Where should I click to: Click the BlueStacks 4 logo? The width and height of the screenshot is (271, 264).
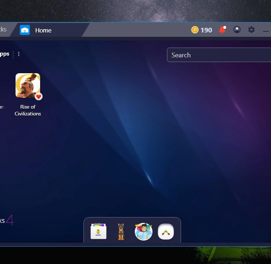coord(7,220)
